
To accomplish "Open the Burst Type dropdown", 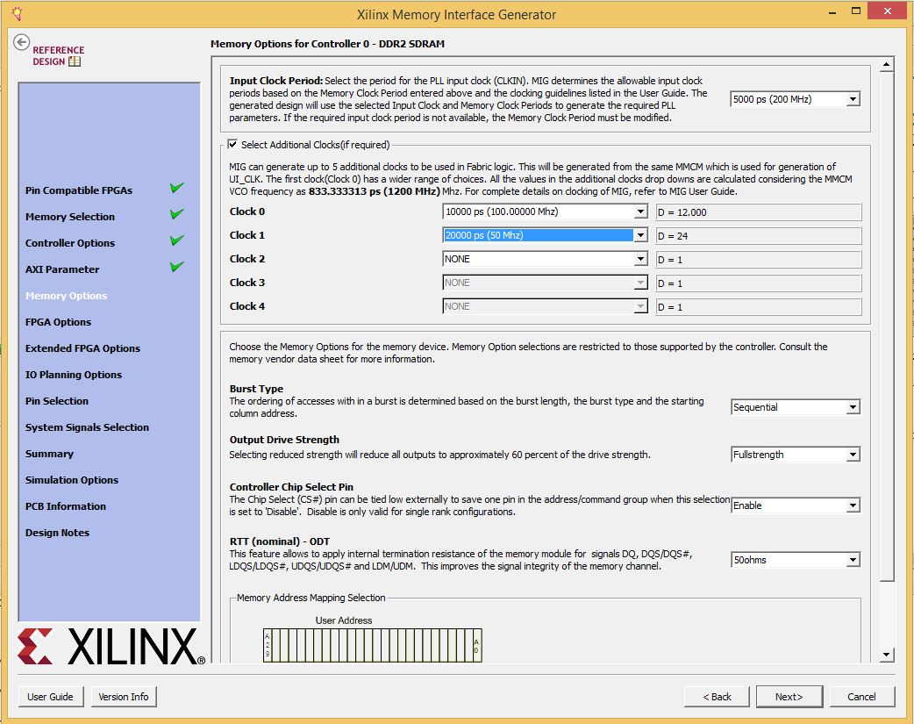I will (x=795, y=407).
